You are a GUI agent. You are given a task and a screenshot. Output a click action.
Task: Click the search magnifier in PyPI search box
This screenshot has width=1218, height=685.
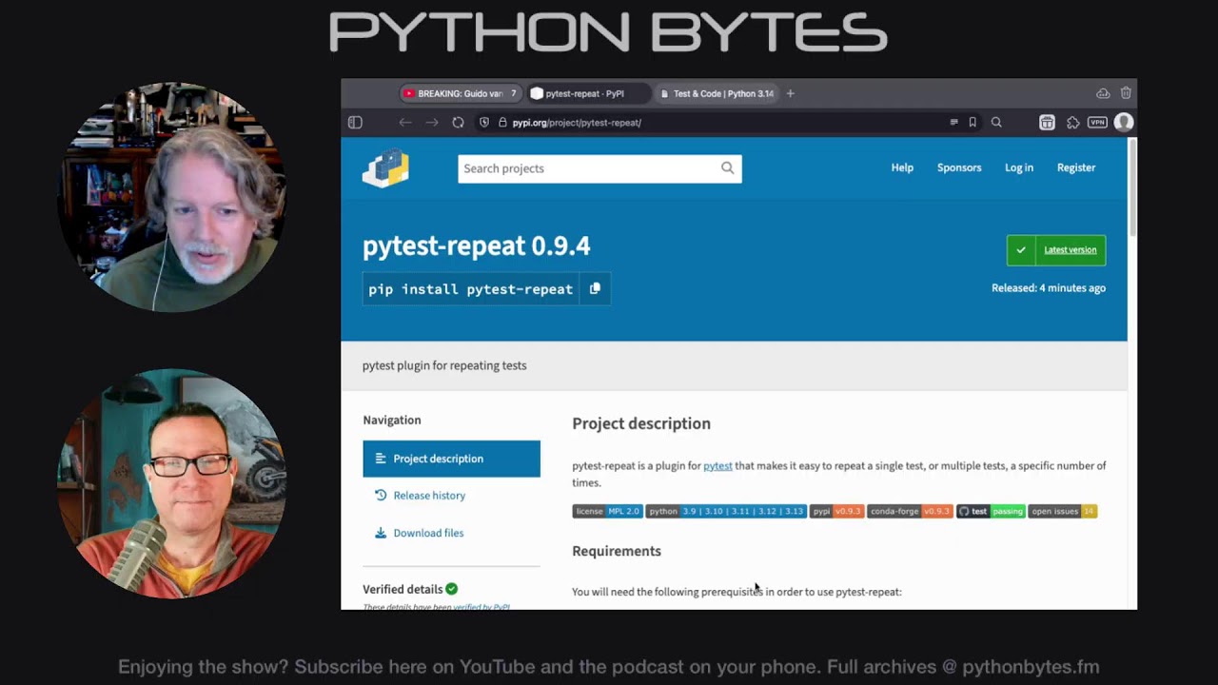(727, 168)
